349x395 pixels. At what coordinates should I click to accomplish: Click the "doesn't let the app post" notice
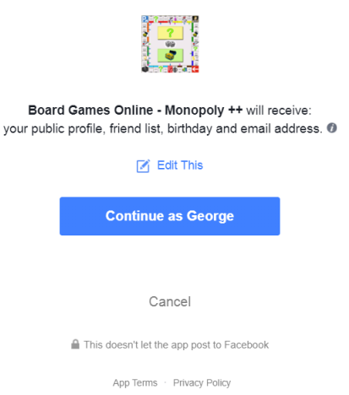point(176,344)
